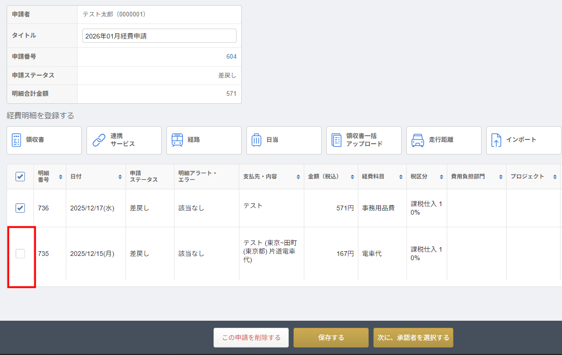Sort by 明細番号 column arrows
The height and width of the screenshot is (355, 562).
[61, 177]
